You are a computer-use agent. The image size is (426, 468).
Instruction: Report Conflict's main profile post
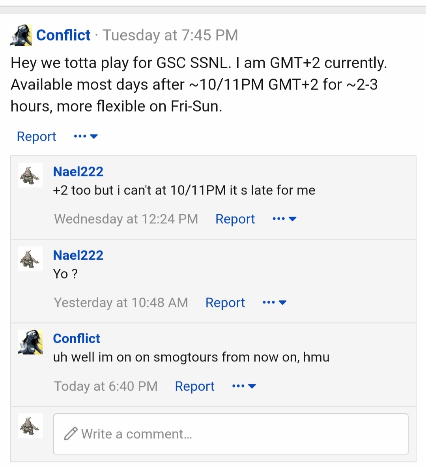click(36, 137)
